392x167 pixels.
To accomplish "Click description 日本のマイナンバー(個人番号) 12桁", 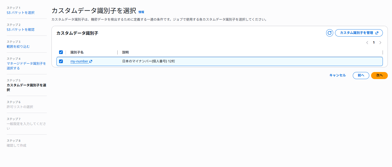I will [149, 61].
